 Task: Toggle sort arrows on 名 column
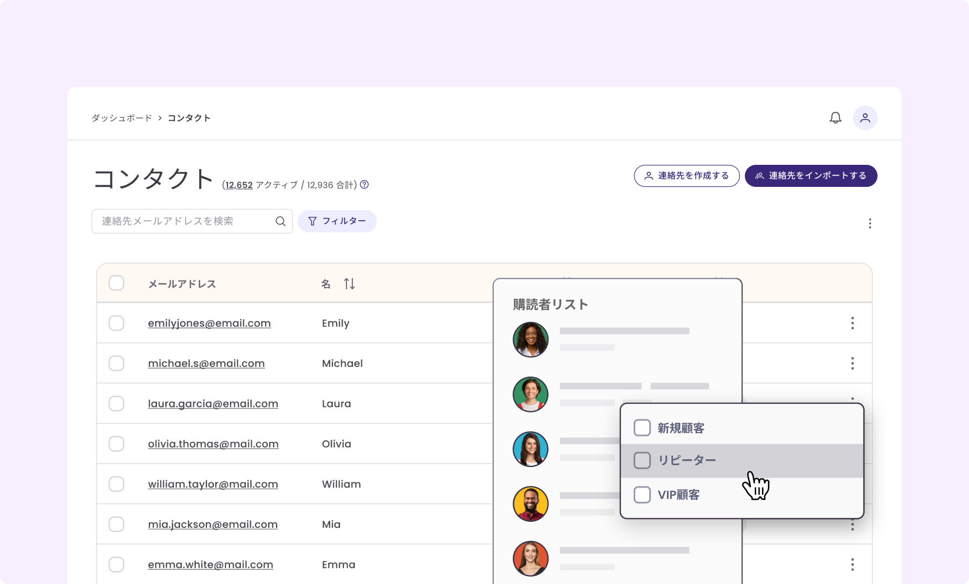pos(349,284)
